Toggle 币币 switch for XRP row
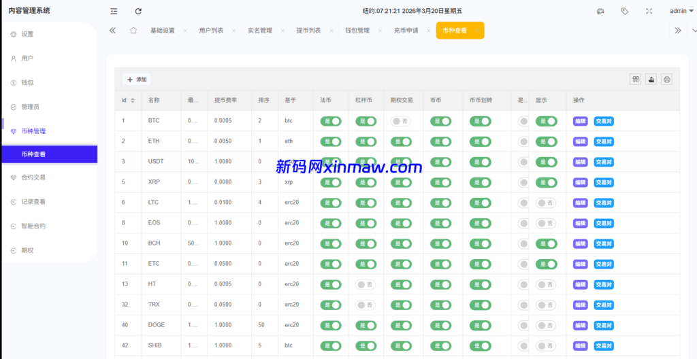The height and width of the screenshot is (359, 697). point(440,182)
